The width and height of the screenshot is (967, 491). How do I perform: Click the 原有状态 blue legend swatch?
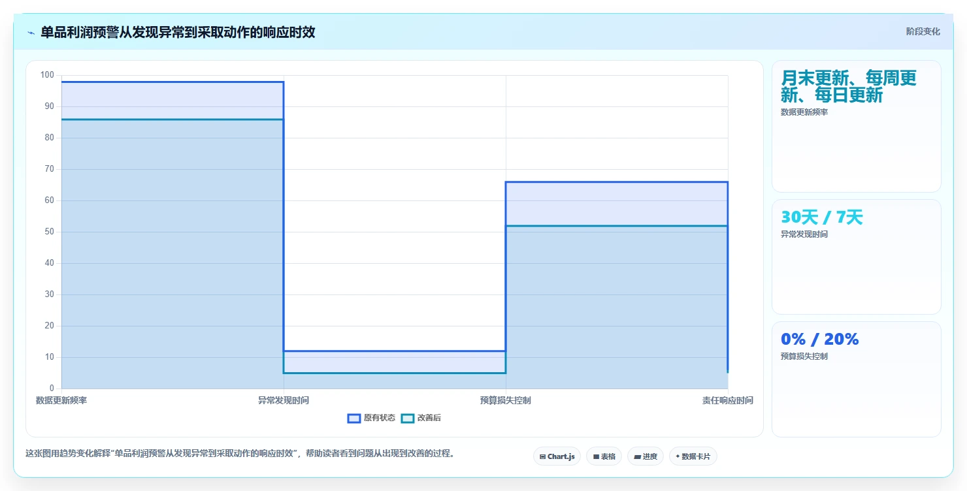(354, 418)
